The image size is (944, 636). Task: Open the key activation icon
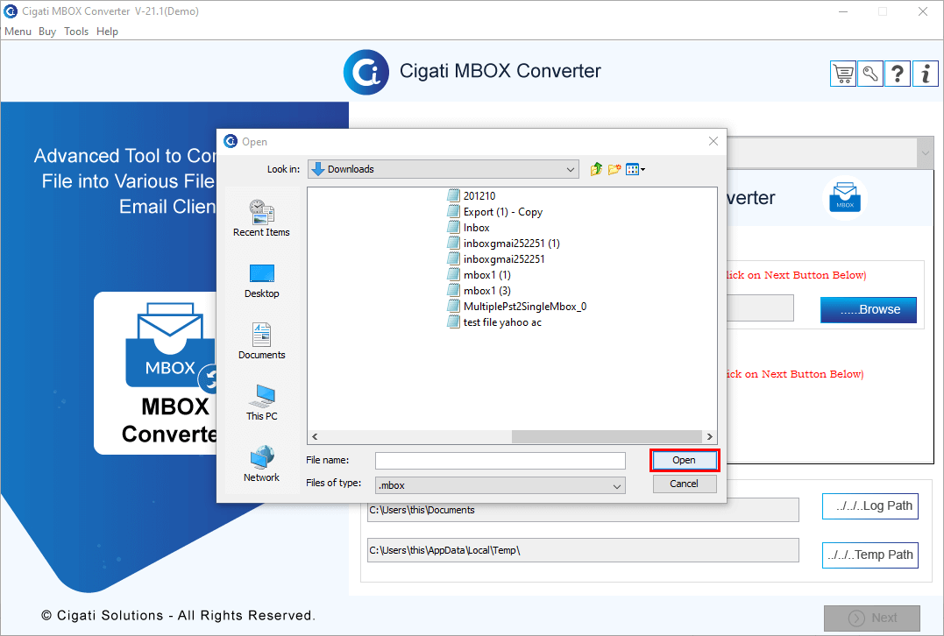tap(870, 74)
